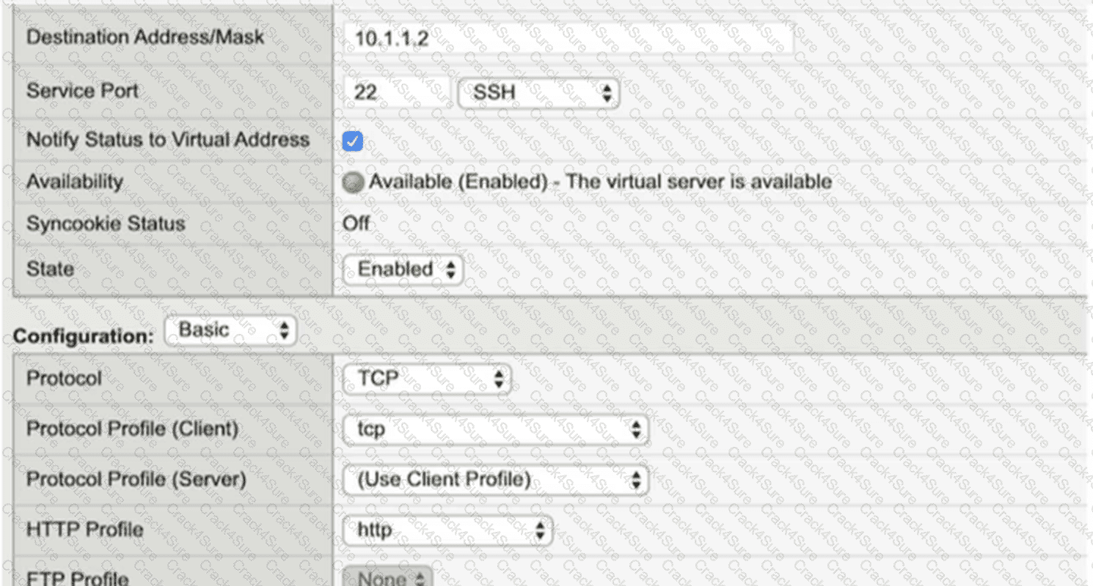1093x586 pixels.
Task: Open the SSH service port dropdown
Action: click(538, 92)
